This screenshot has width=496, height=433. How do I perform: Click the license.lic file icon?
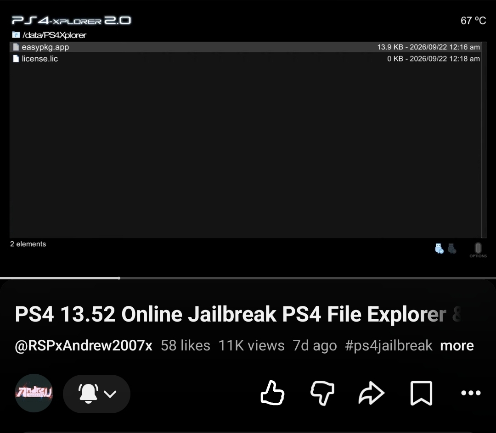click(x=16, y=59)
